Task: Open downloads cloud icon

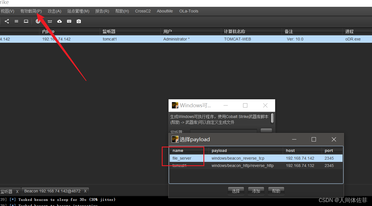Action: point(59,21)
